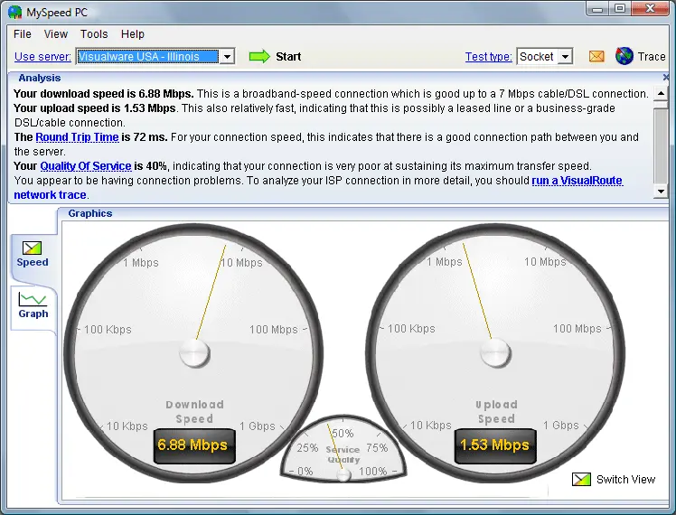The image size is (676, 515).
Task: Open the Test type Socket dropdown
Action: [x=566, y=56]
